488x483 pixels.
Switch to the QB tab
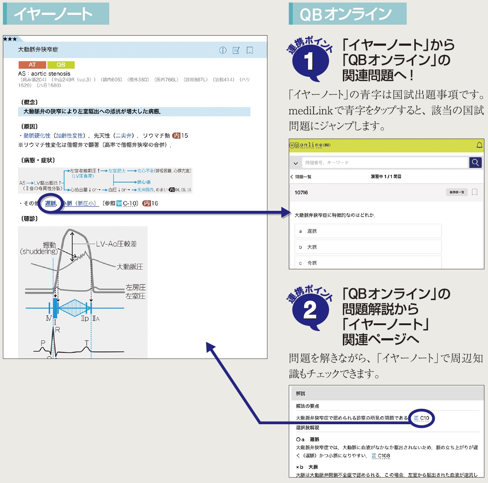pyautogui.click(x=61, y=65)
